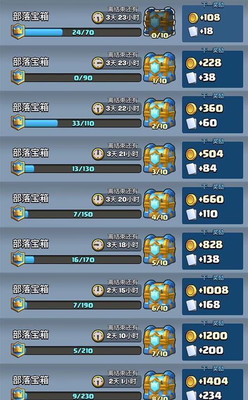Screen dimensions: 248x400
Task: Open the clan chest labeled 1/10
Action: click(x=160, y=68)
